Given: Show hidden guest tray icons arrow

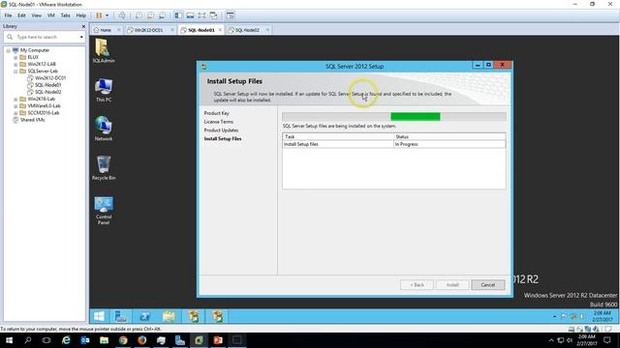Looking at the screenshot, I should [554, 316].
